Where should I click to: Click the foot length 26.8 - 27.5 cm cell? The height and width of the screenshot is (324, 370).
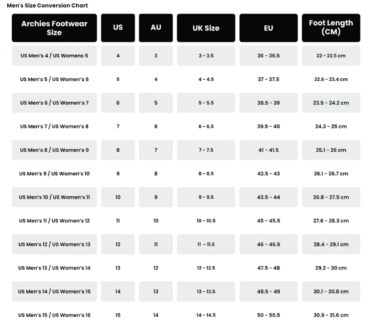[x=331, y=197]
